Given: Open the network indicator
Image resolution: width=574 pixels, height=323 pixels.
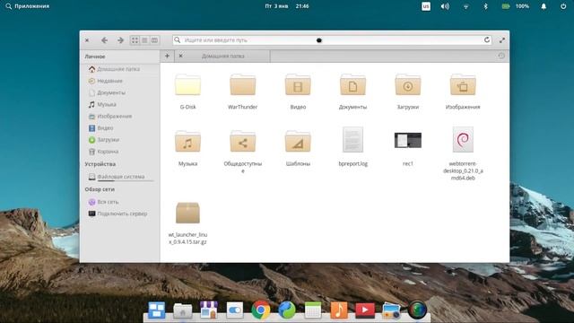Looking at the screenshot, I should (465, 6).
